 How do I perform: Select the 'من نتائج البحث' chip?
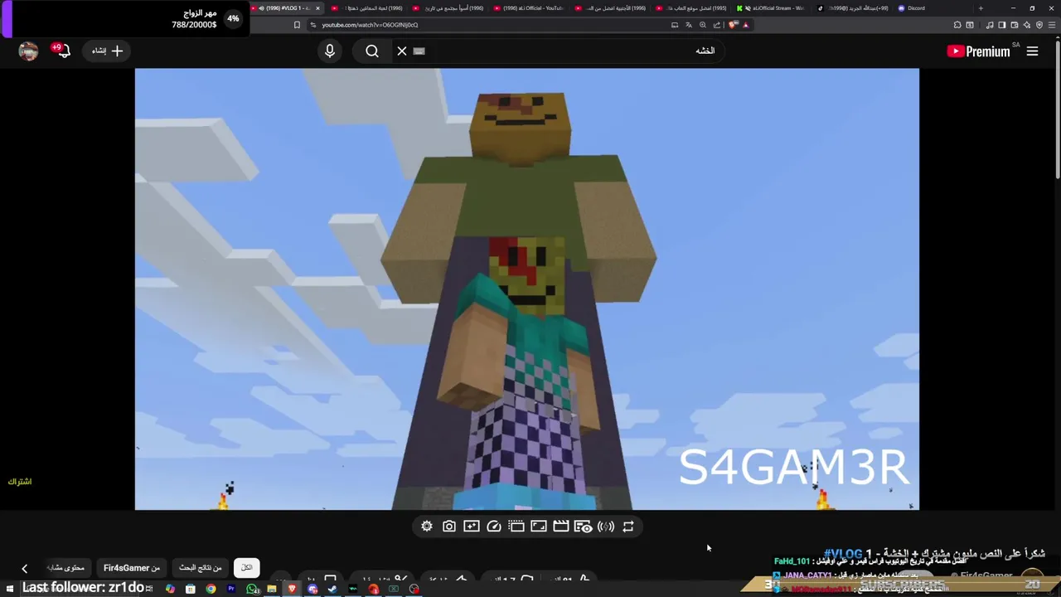201,568
